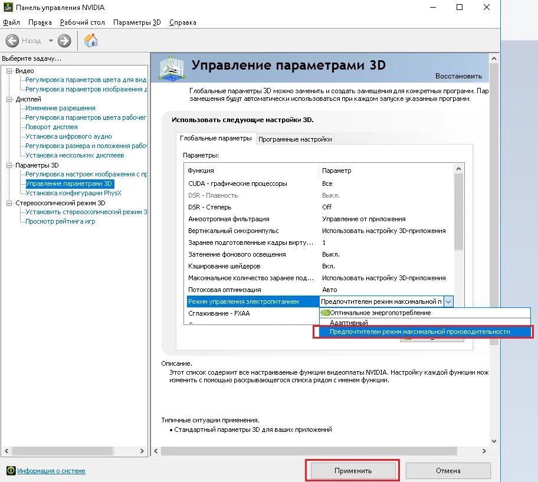Click NVIDIA logo beside Оптимальное энергопотребление
Image resolution: width=538 pixels, height=482 pixels.
point(325,313)
